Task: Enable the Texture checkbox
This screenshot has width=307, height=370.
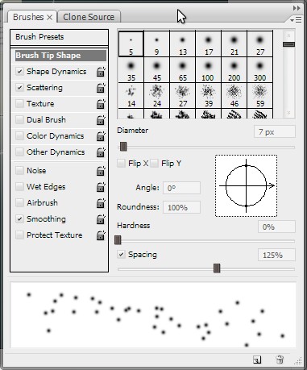Action: click(19, 104)
